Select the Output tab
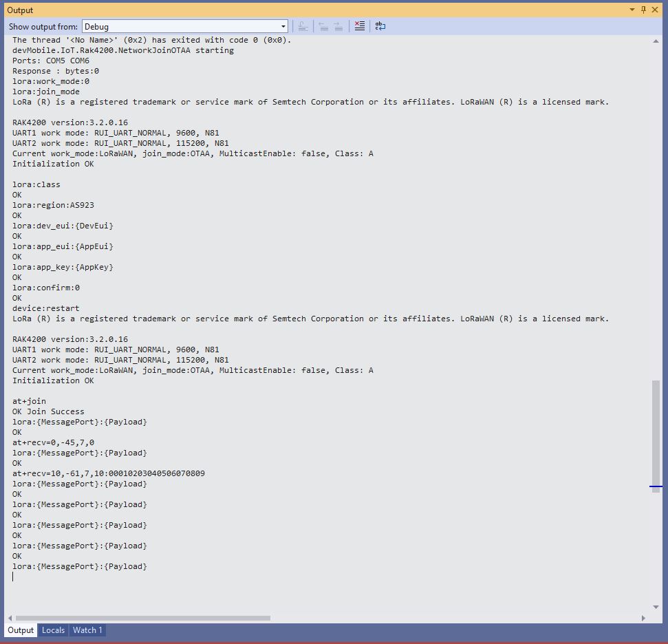Screen dimensions: 668x644 pyautogui.click(x=21, y=630)
